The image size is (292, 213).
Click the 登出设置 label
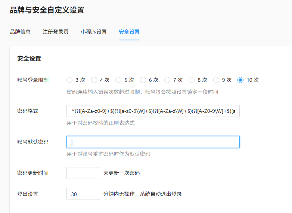(28, 194)
